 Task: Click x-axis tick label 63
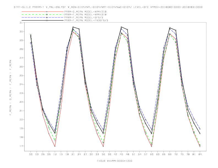click(158, 154)
